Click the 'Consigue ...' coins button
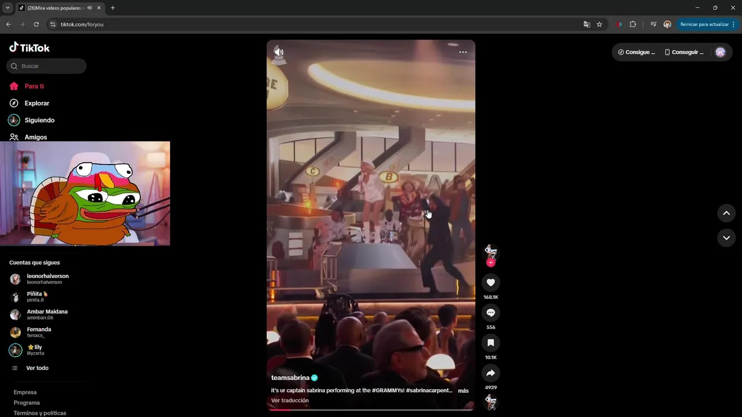 pos(636,52)
